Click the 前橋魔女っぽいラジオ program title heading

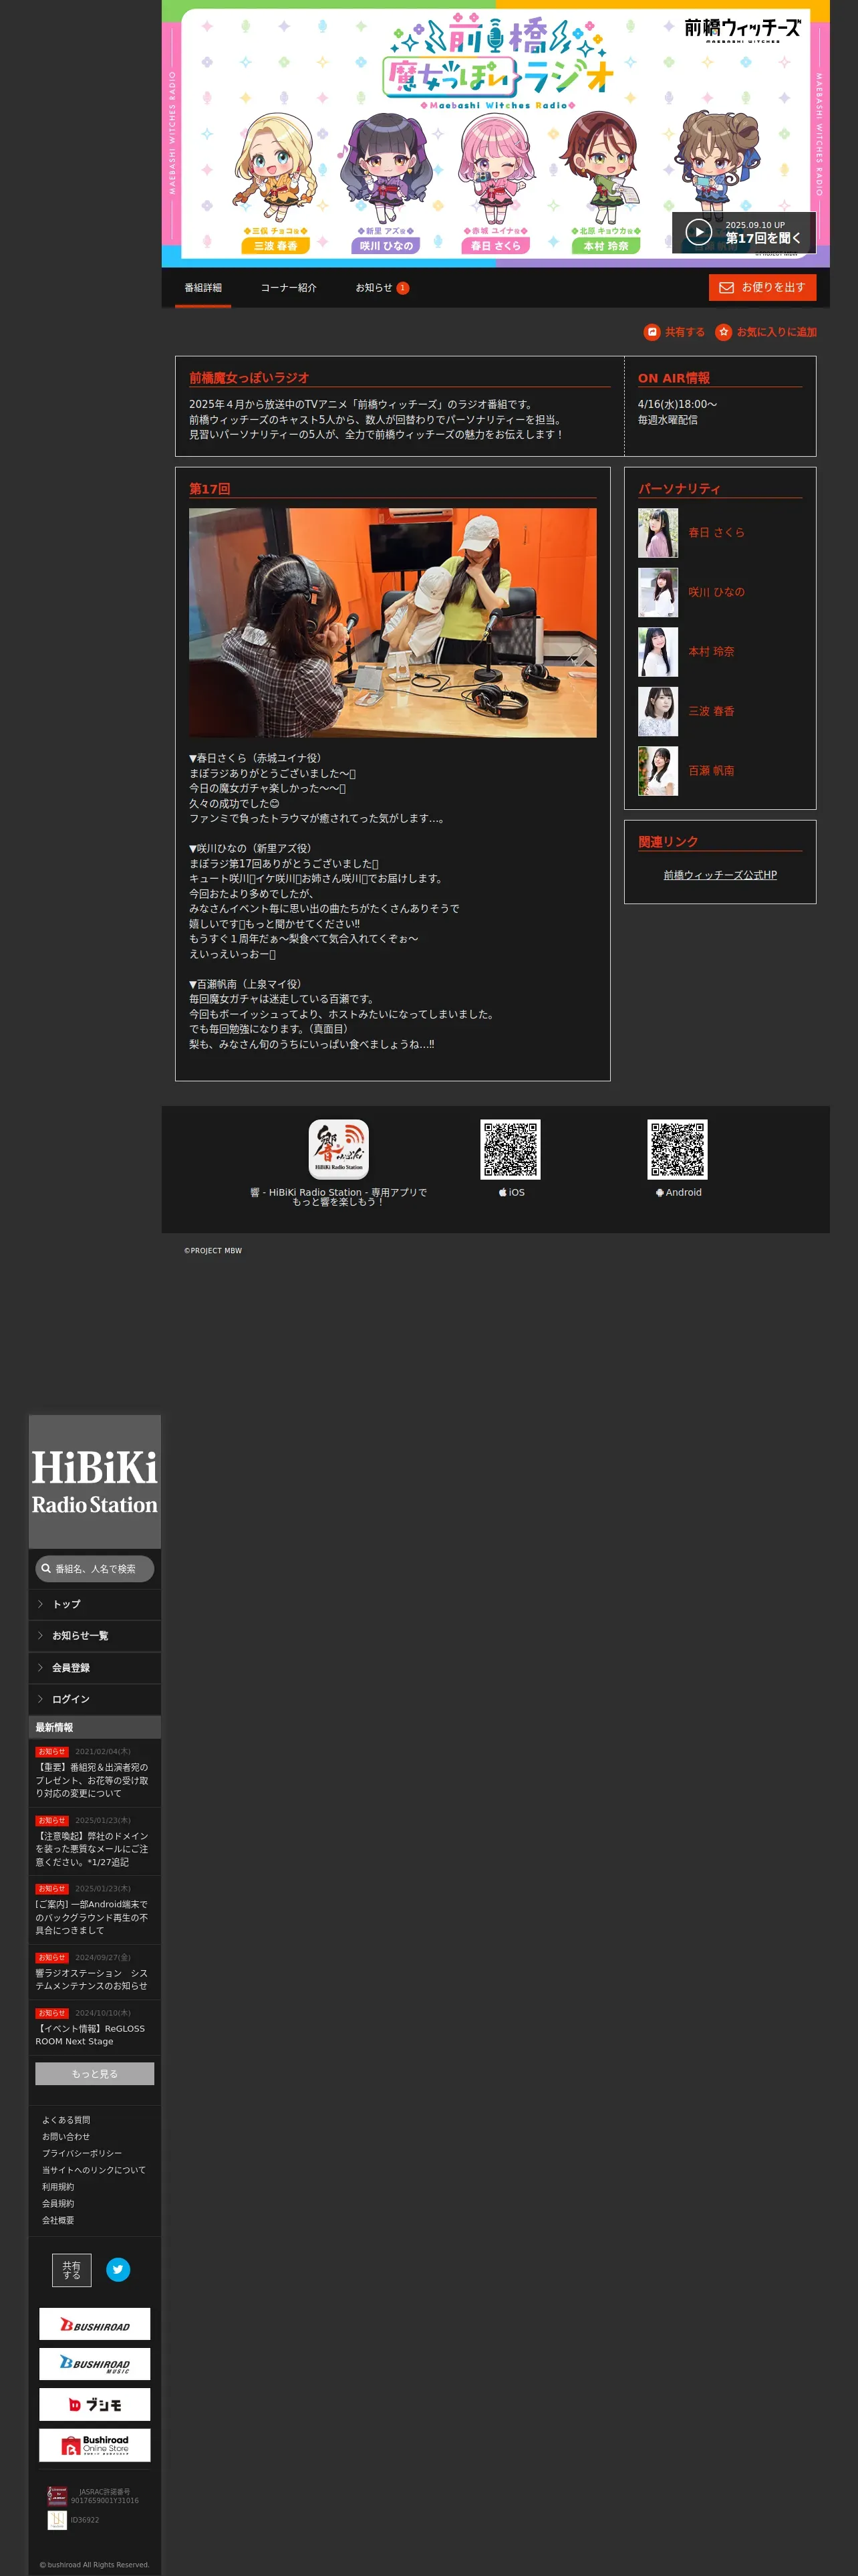pyautogui.click(x=250, y=378)
